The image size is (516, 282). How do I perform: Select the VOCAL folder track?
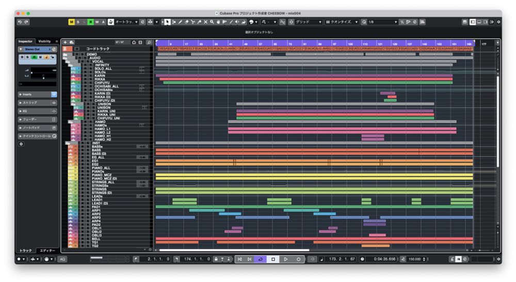[x=98, y=61]
